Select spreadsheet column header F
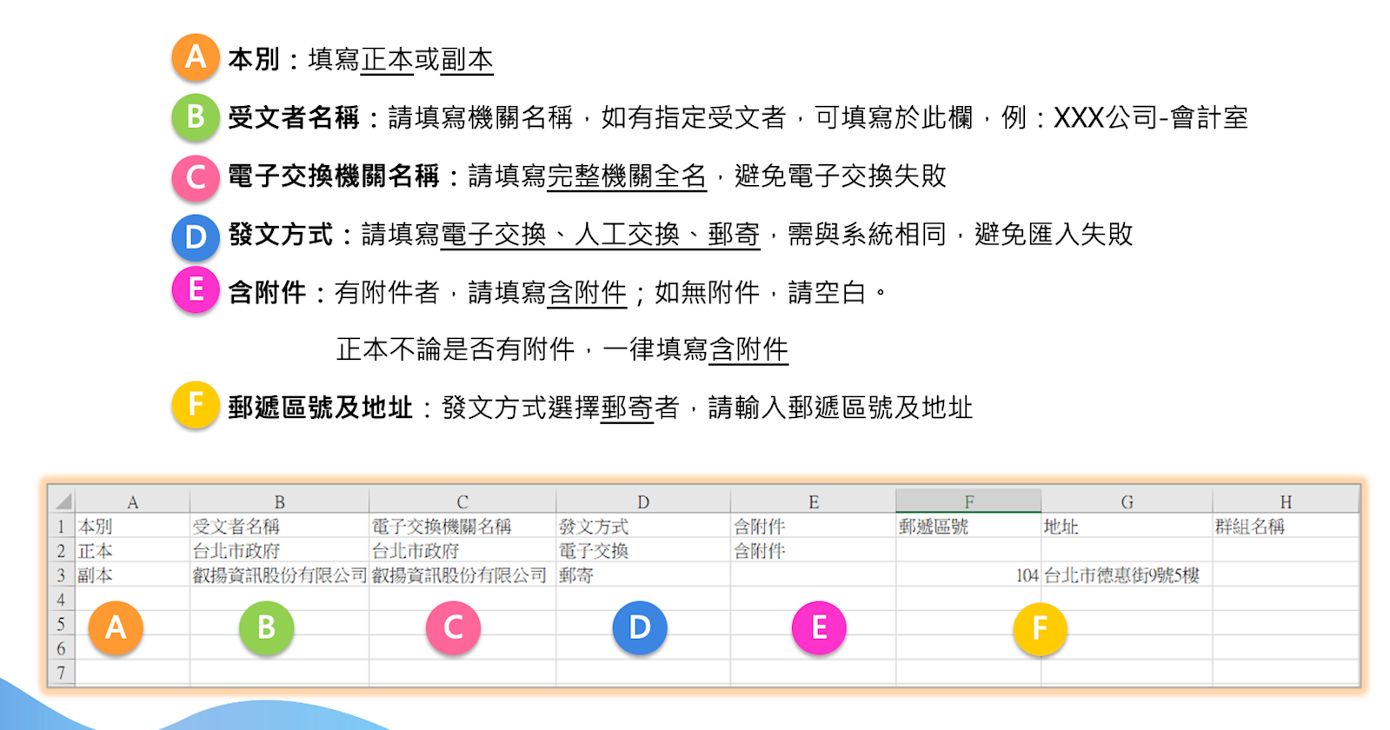Viewport: 1390px width, 730px height. point(968,501)
